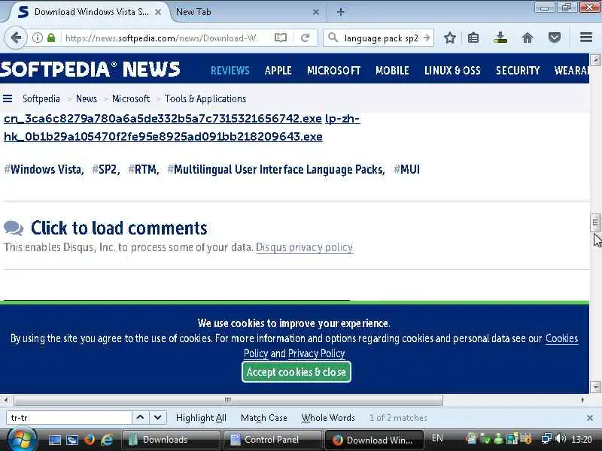
Task: Go to Softpedia breadcrumb link
Action: tap(41, 99)
